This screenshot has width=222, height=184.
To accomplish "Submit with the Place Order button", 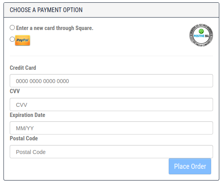I will pos(190,166).
